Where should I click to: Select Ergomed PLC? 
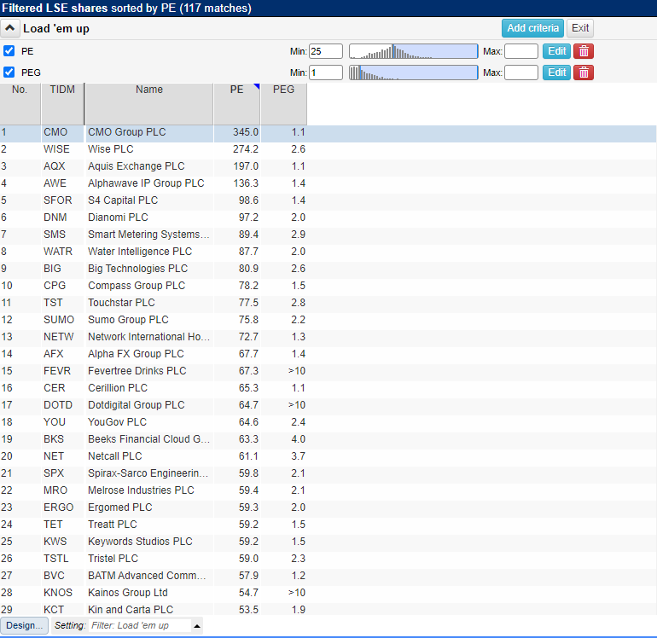click(119, 507)
